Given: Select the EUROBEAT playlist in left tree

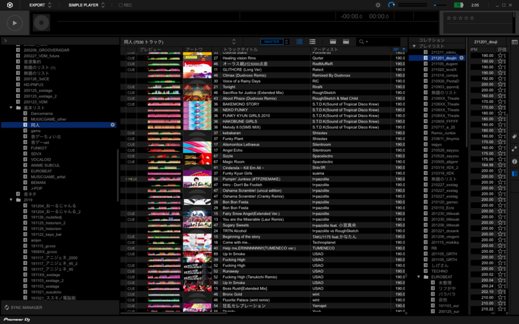Looking at the screenshot, I should 42,171.
